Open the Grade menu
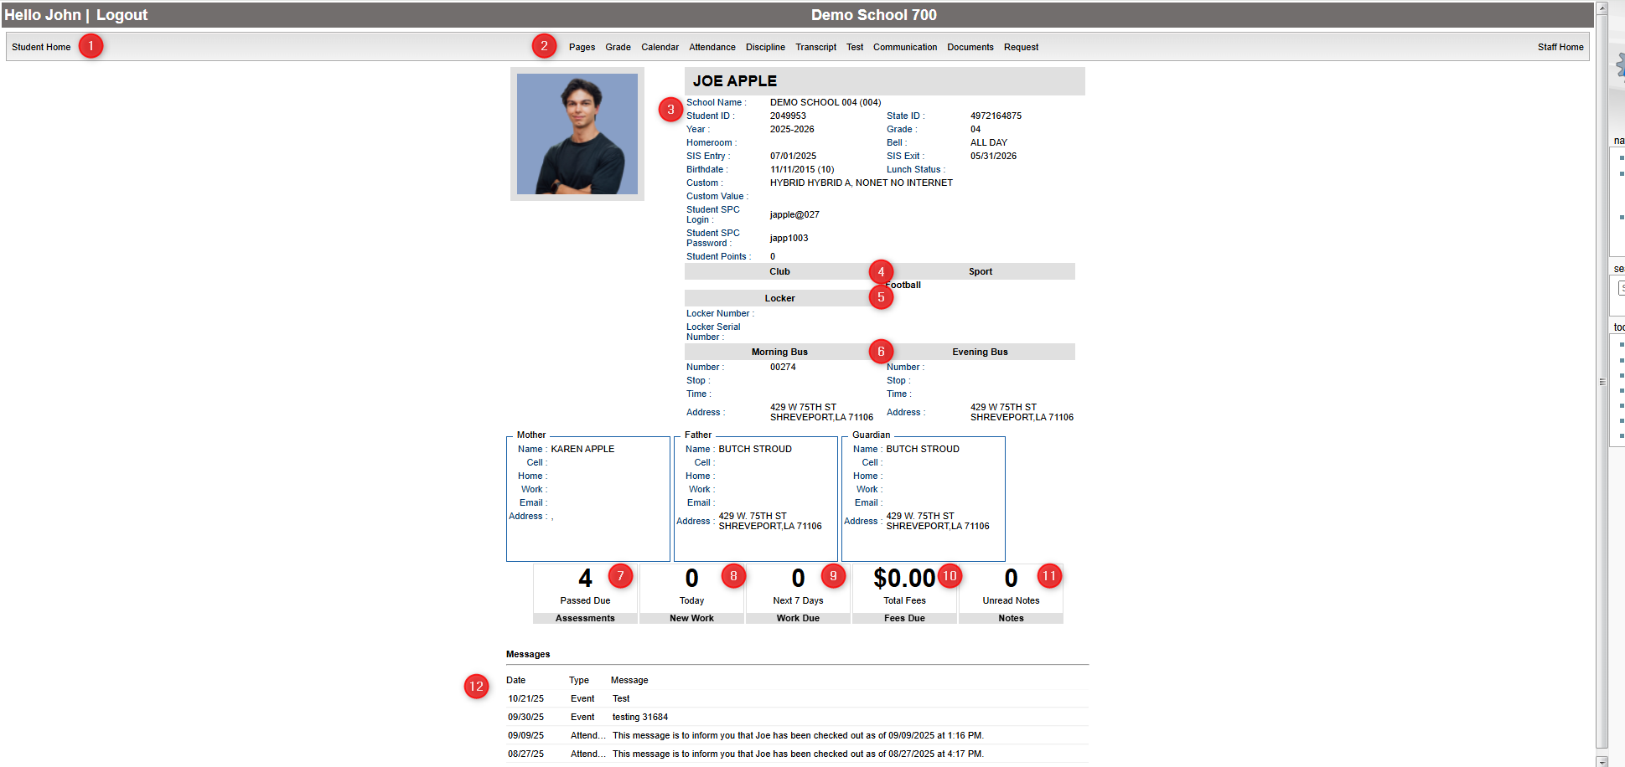The height and width of the screenshot is (767, 1625). tap(618, 47)
